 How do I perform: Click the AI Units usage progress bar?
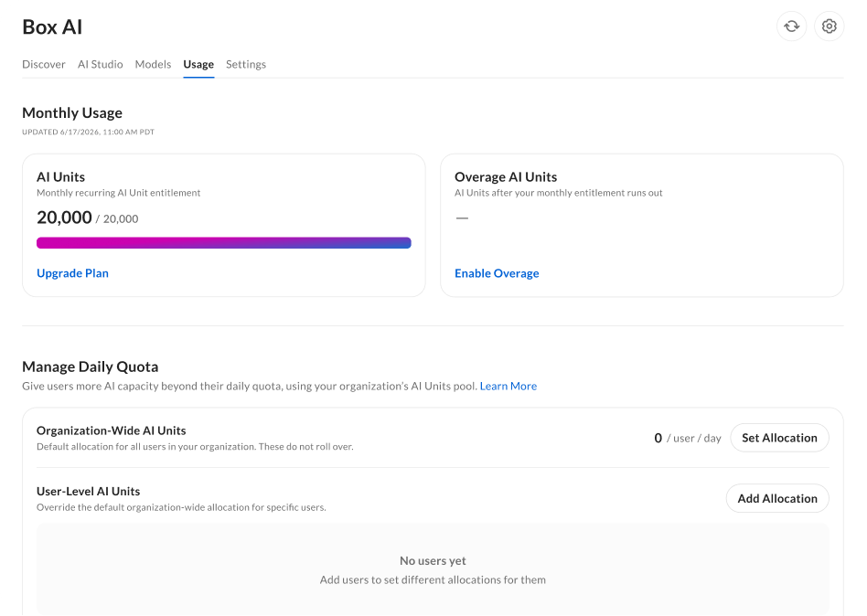224,242
